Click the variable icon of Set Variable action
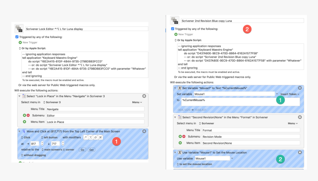Viewport: 318px width, 181px height. click(180, 88)
